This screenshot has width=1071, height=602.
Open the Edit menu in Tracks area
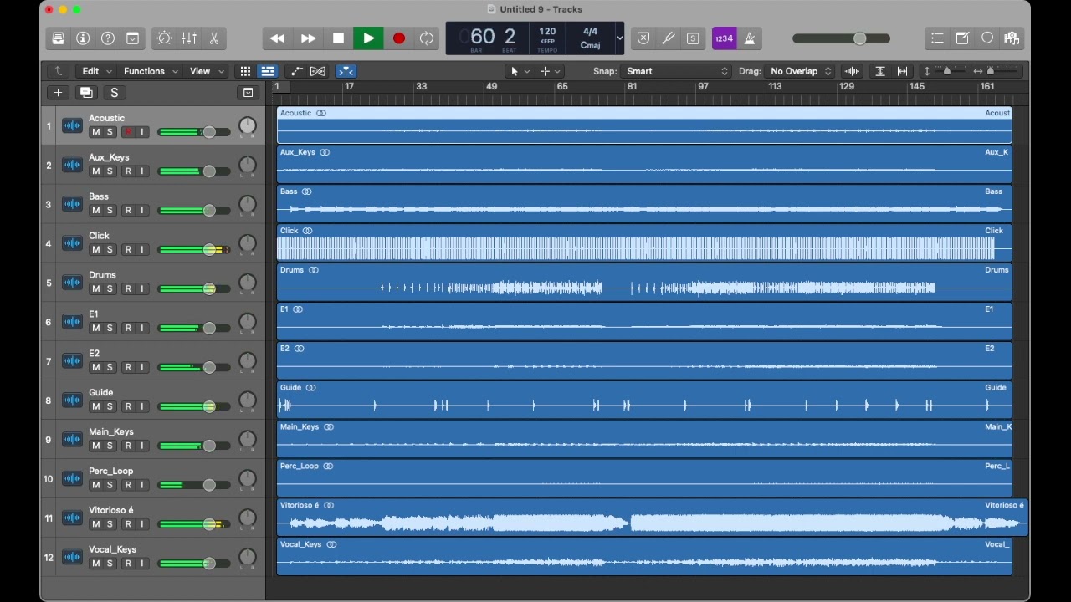click(95, 71)
